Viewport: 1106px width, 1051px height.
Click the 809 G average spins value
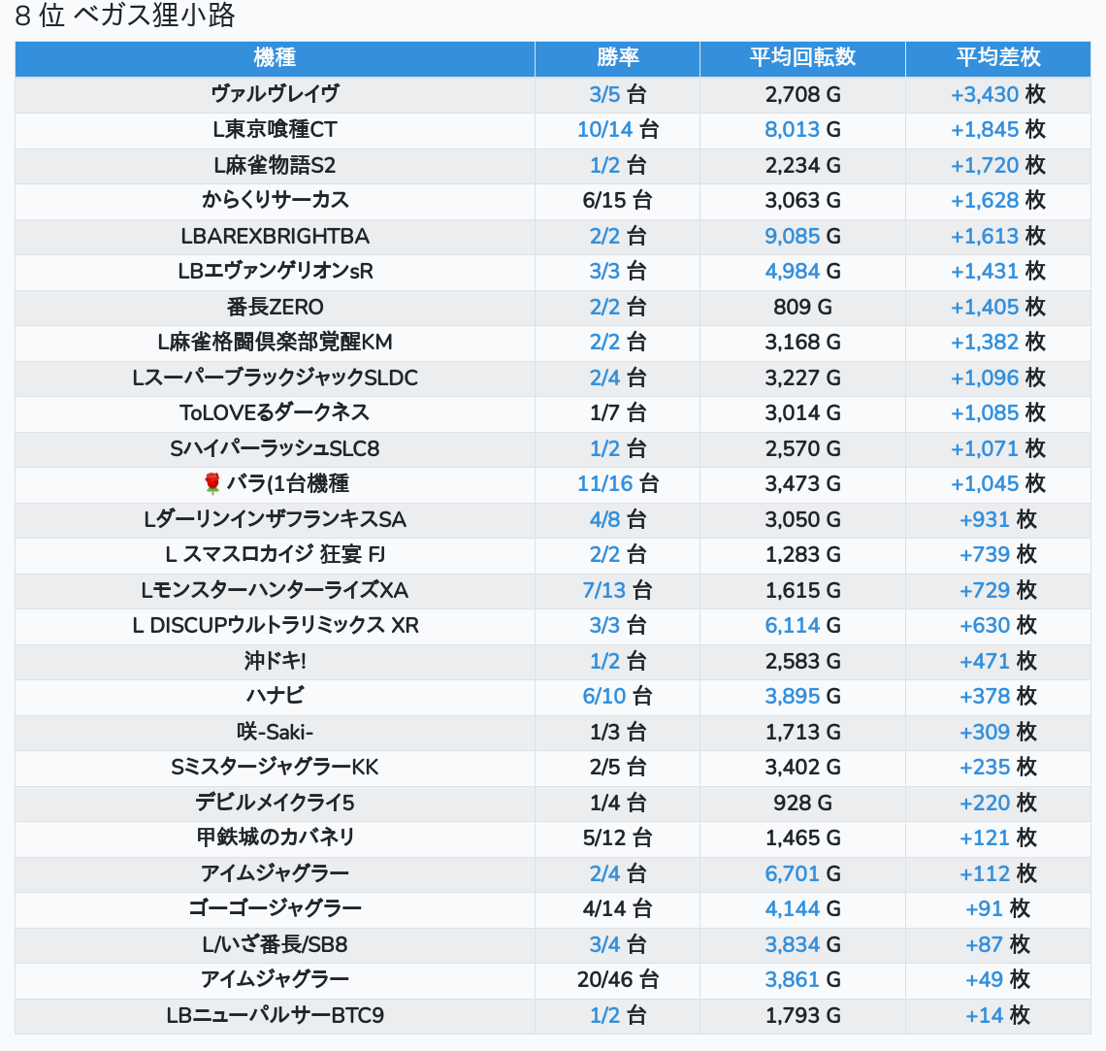pos(802,307)
